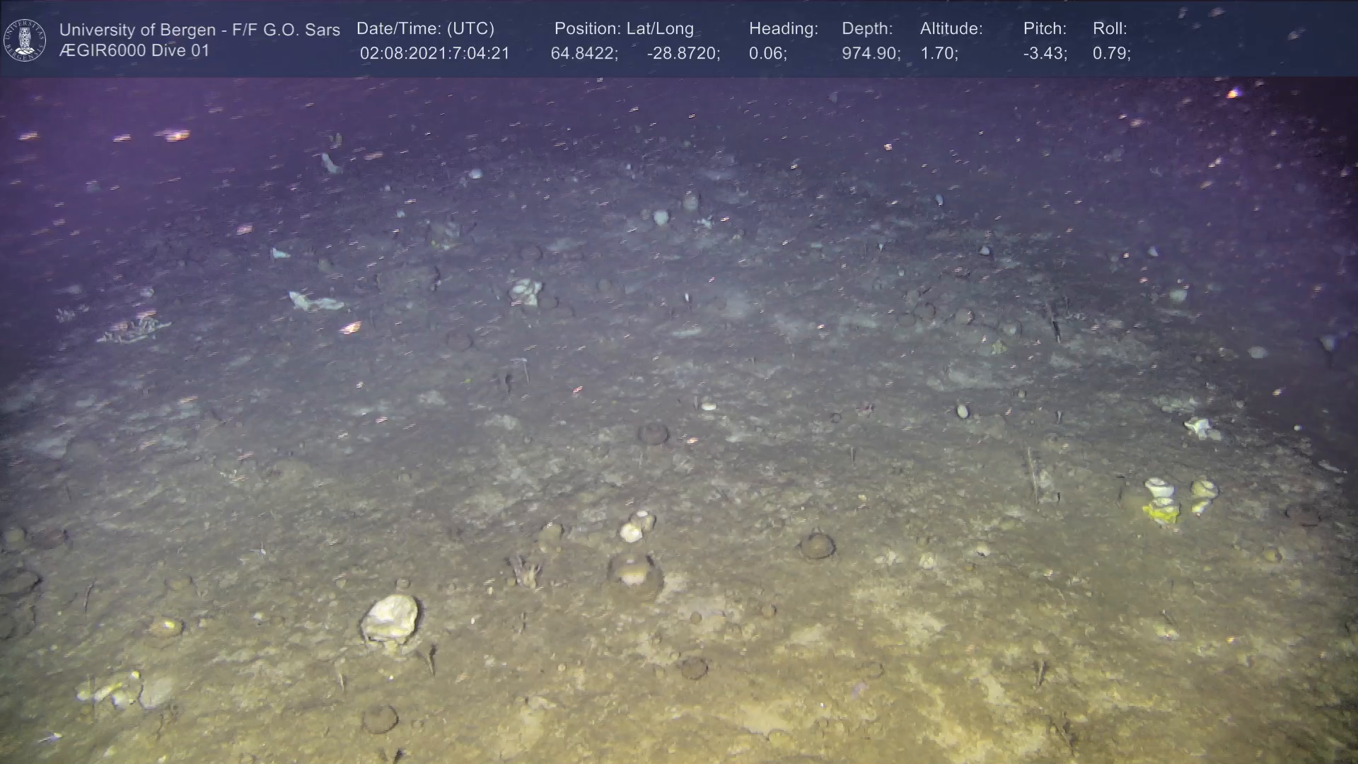
Task: Select the altitude value 1.70
Action: pyautogui.click(x=939, y=54)
